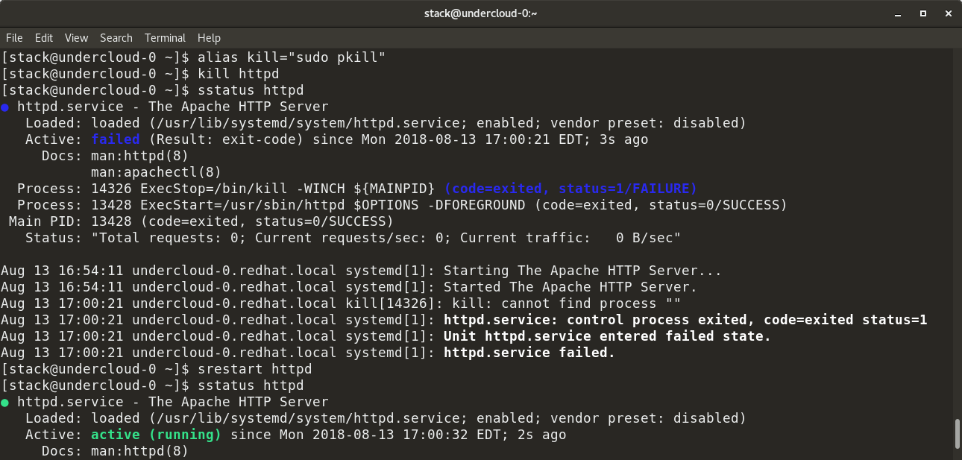Open the Terminal menu
Viewport: 962px width, 460px height.
pyautogui.click(x=165, y=38)
